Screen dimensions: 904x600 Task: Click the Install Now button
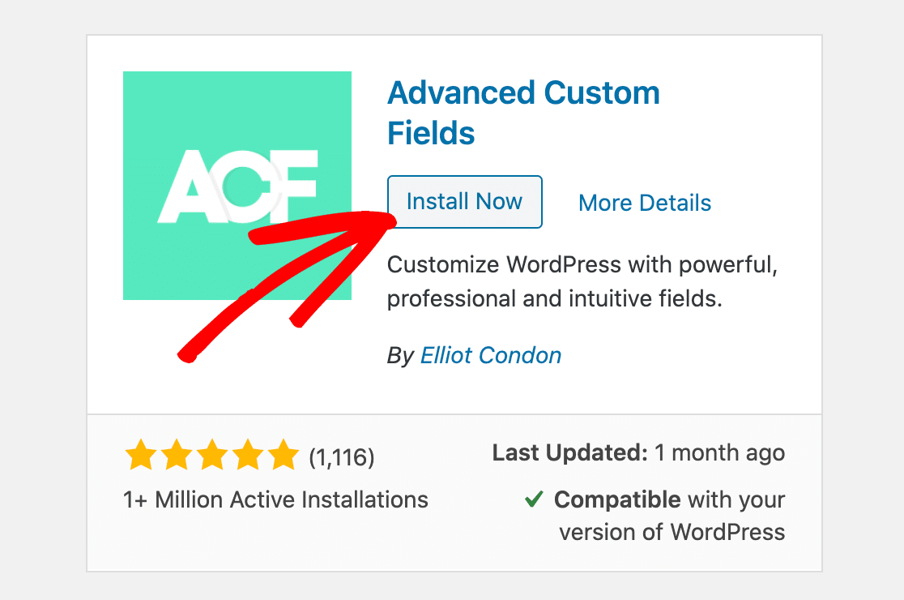(x=464, y=201)
